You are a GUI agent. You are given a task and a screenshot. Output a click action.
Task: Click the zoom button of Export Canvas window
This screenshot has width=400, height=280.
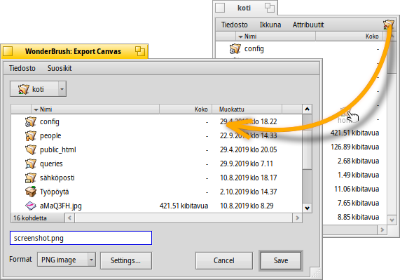click(140, 51)
